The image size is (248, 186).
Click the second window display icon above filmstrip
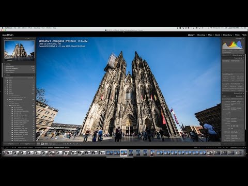point(6,148)
